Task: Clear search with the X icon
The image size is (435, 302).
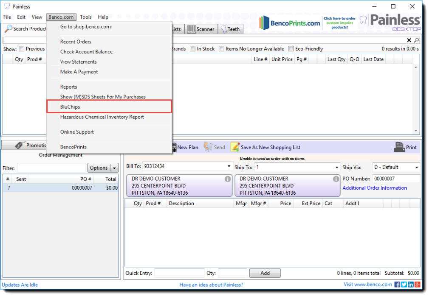Action: 409,40
